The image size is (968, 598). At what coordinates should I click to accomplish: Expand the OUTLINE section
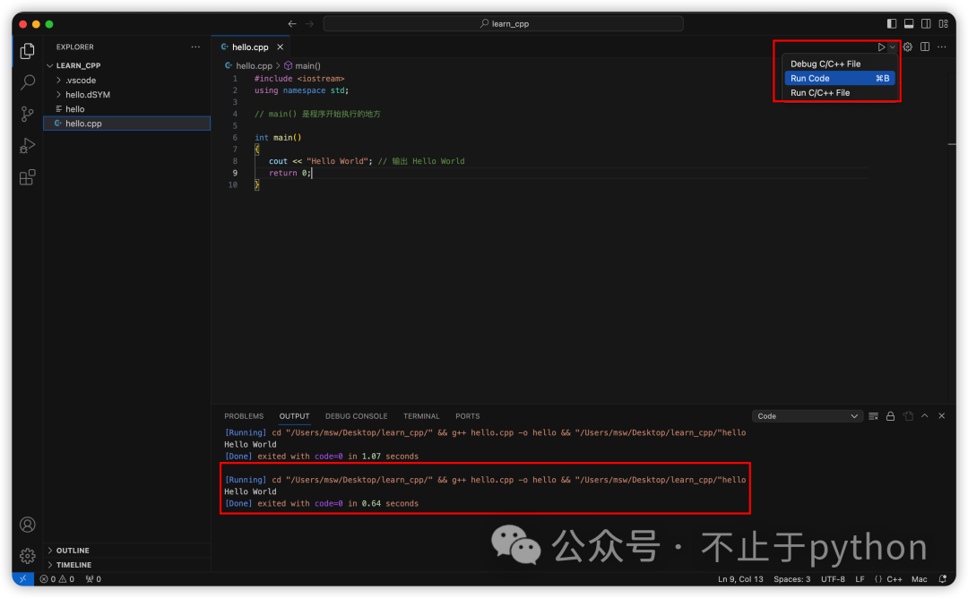[73, 551]
